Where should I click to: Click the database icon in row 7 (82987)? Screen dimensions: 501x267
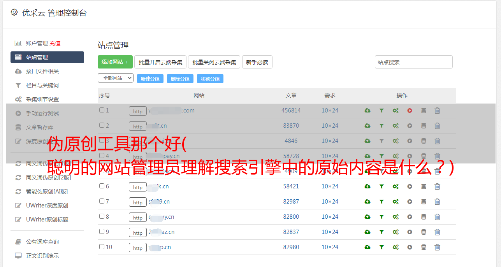pos(424,202)
